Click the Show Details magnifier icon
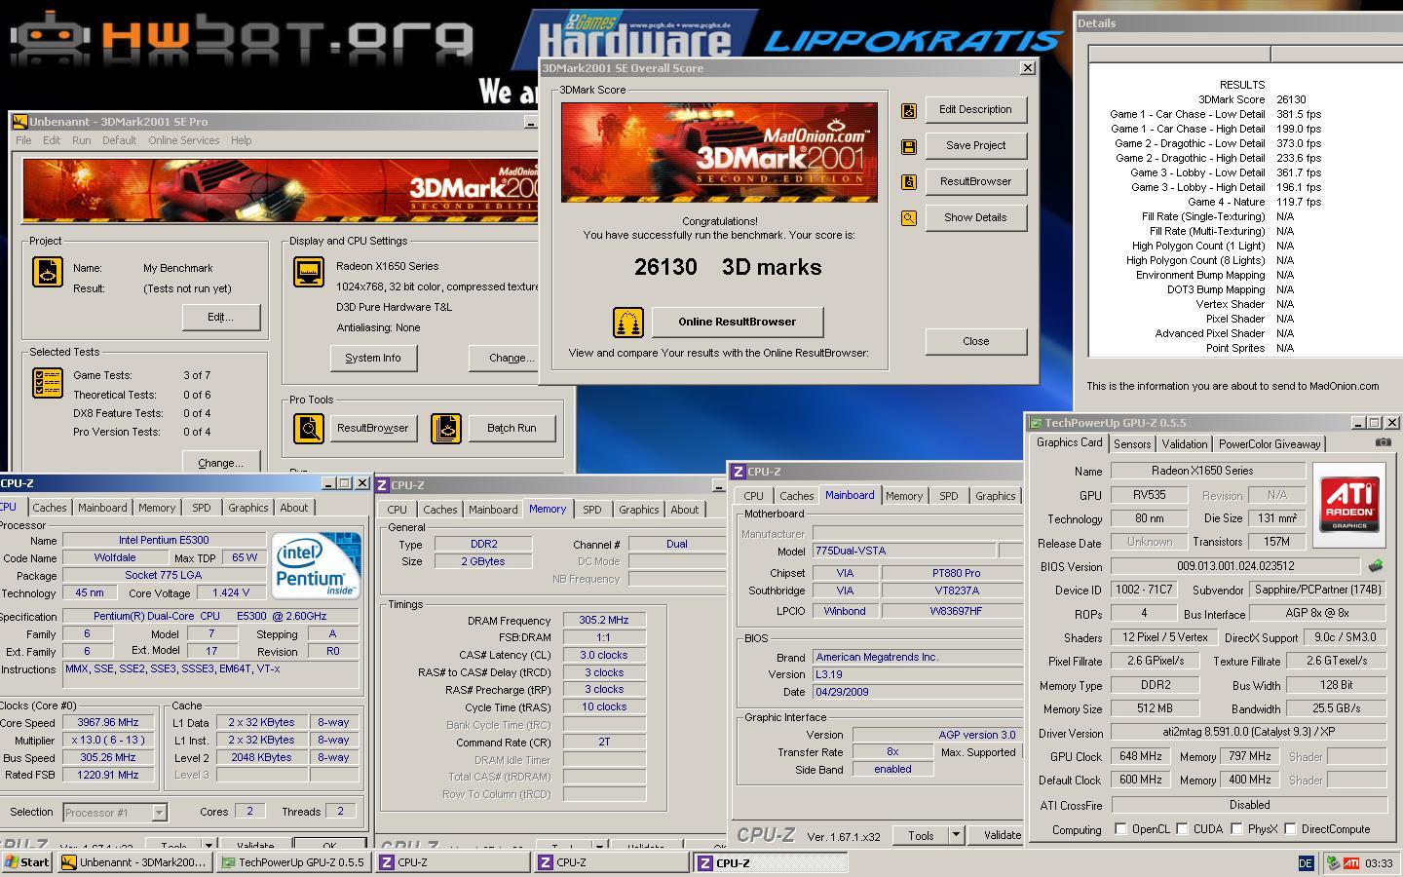Viewport: 1403px width, 877px height. coord(909,218)
